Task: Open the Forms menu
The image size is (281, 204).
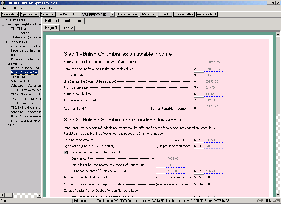Action: pos(24,8)
